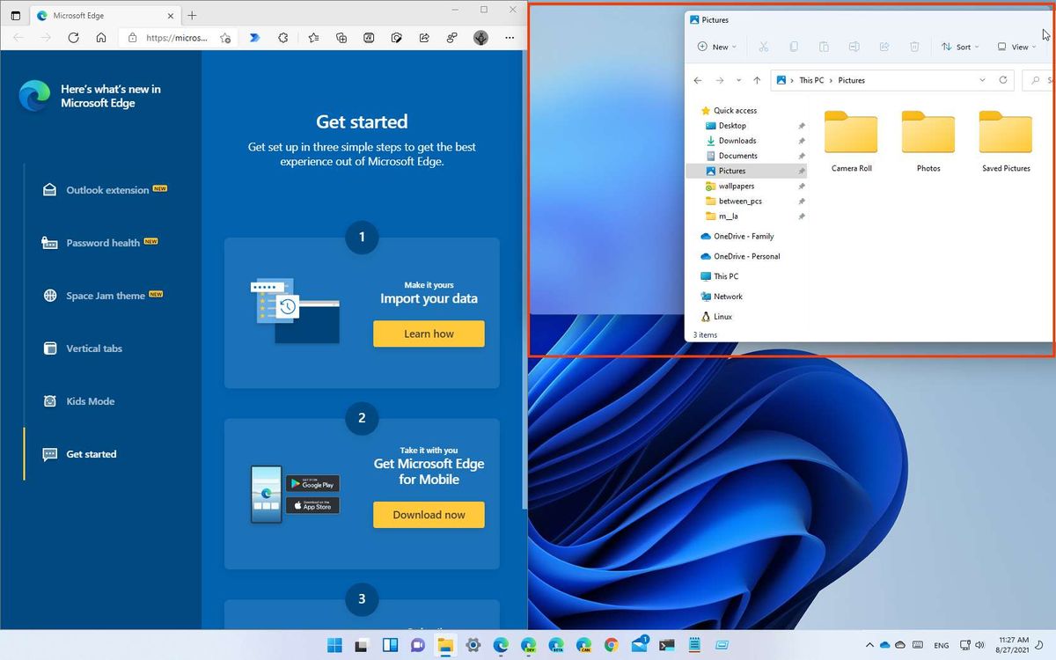Share the current page from Edge toolbar
The height and width of the screenshot is (660, 1056).
423,38
